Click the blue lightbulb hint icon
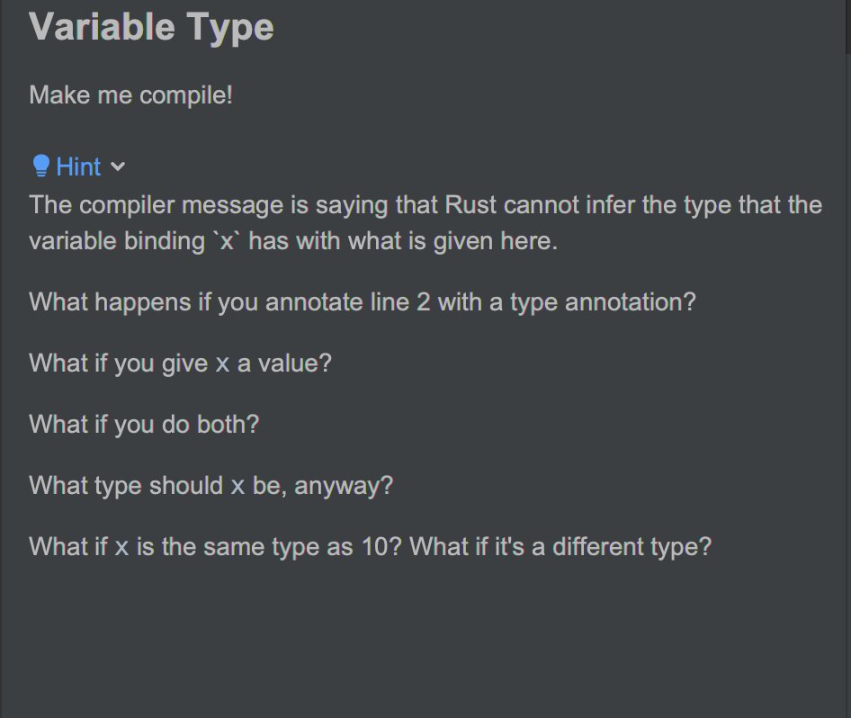The image size is (851, 718). pos(40,166)
